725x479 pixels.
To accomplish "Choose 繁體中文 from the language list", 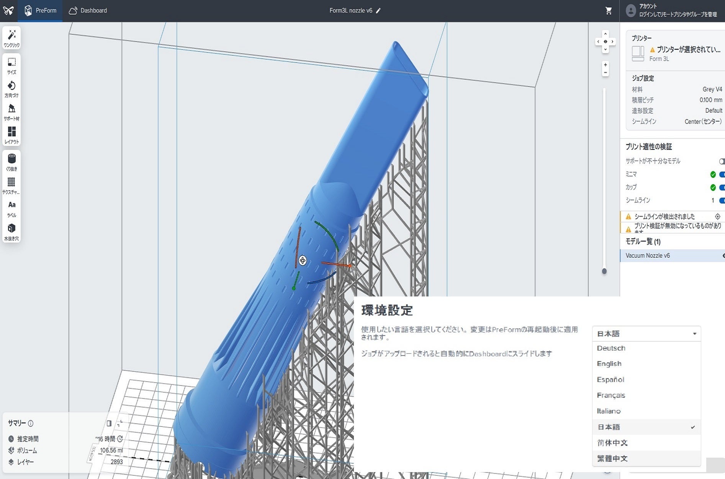I will coord(646,458).
